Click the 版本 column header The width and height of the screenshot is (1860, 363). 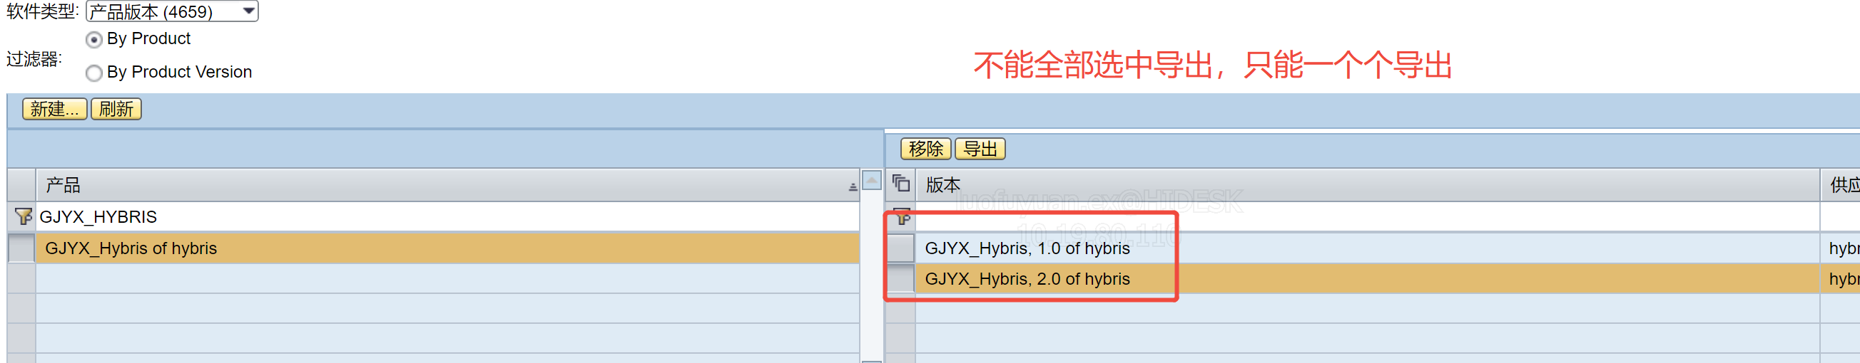pos(1368,185)
